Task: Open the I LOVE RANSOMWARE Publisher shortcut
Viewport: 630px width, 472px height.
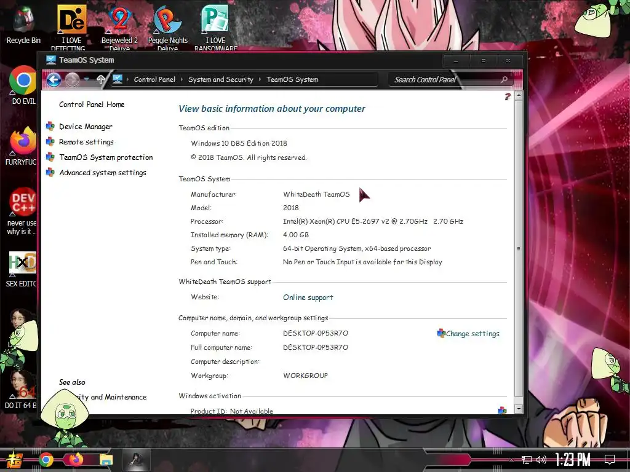Action: pyautogui.click(x=215, y=27)
